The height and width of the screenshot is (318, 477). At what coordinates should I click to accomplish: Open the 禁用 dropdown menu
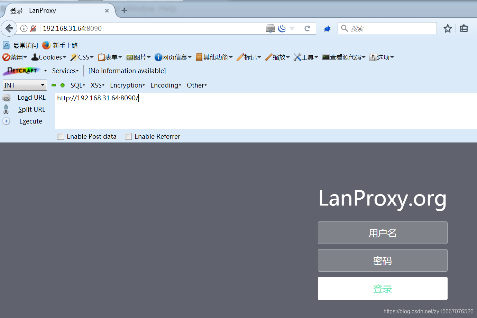point(15,57)
